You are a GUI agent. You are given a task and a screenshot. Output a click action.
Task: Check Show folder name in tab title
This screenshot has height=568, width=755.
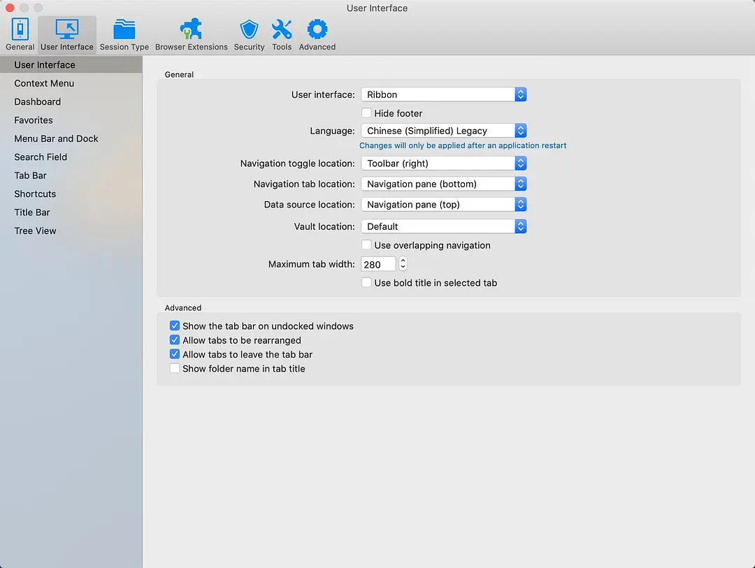(x=175, y=368)
